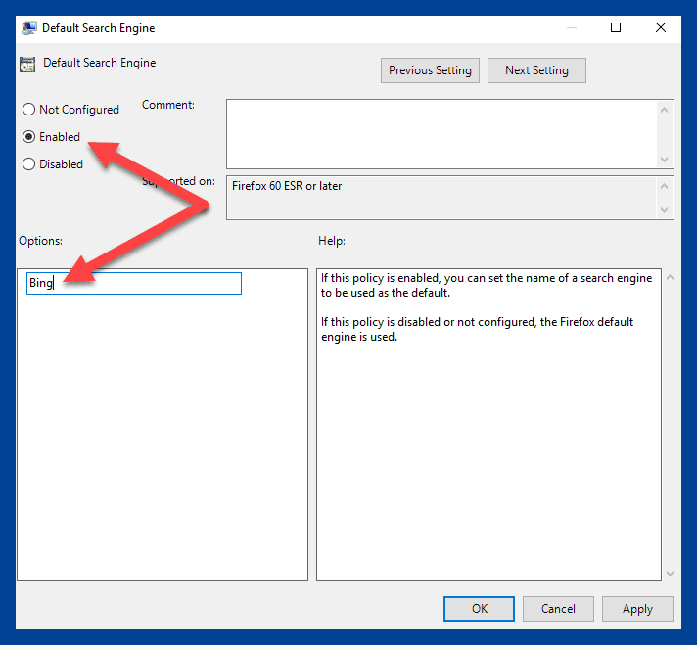Click the Help panel scroll down arrow

pos(670,574)
